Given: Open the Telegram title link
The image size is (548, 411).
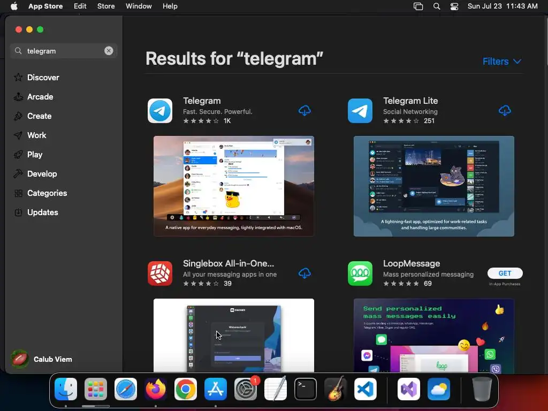Looking at the screenshot, I should click(x=202, y=101).
